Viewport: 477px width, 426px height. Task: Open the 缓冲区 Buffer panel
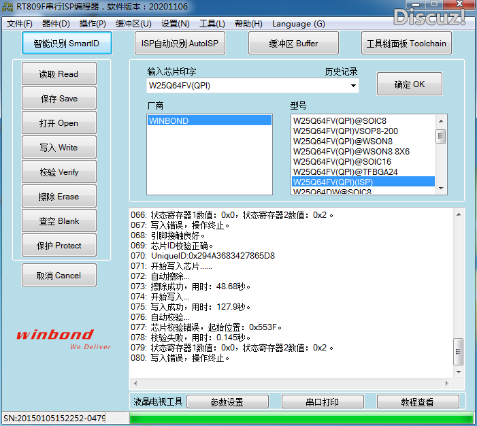click(293, 43)
